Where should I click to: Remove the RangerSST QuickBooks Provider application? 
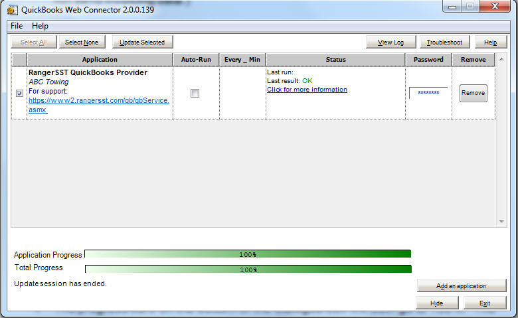click(473, 93)
